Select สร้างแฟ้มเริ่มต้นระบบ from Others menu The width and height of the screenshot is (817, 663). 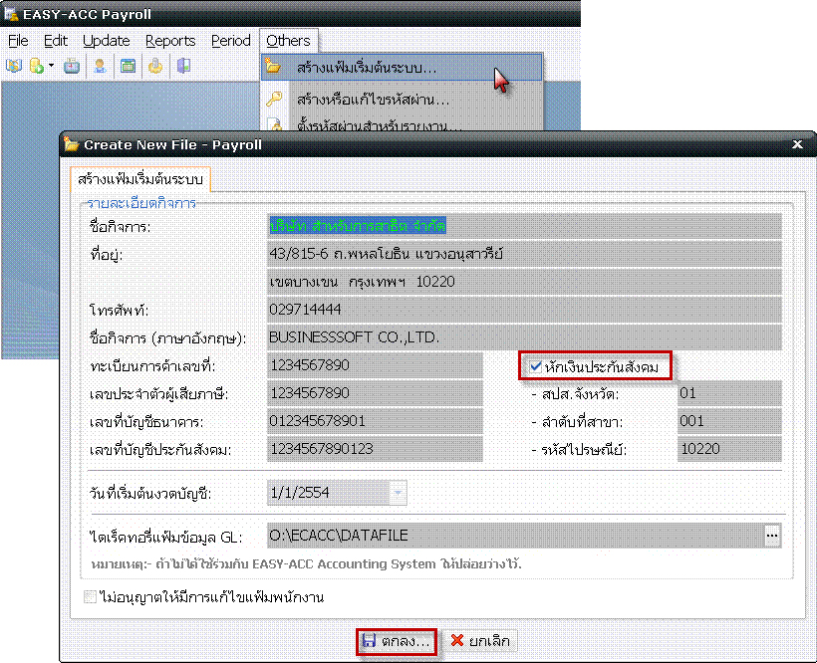tap(366, 68)
